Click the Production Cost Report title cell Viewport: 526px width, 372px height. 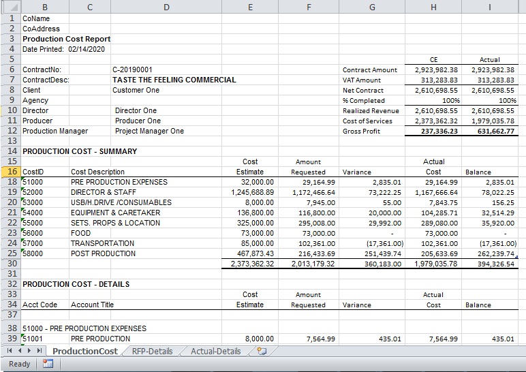66,39
